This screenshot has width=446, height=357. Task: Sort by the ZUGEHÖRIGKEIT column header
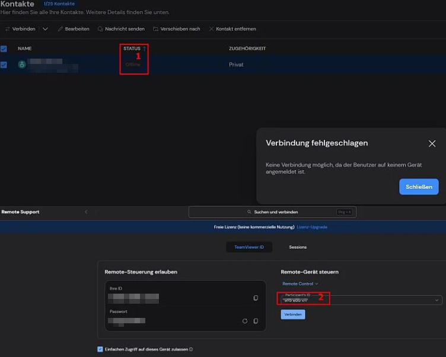point(247,49)
